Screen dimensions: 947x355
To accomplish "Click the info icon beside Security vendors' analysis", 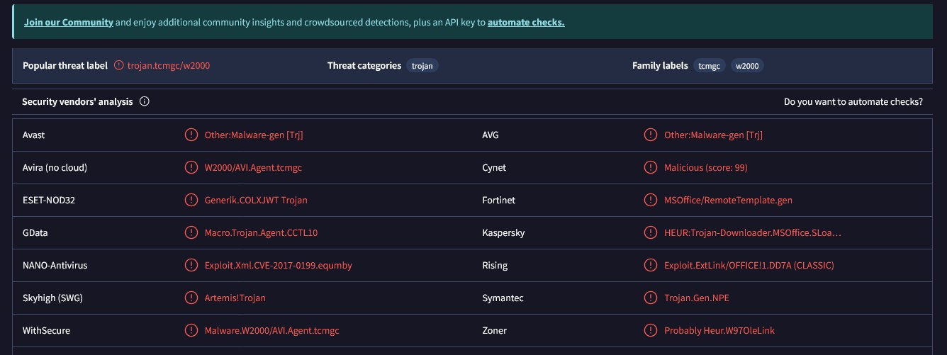I will click(145, 102).
